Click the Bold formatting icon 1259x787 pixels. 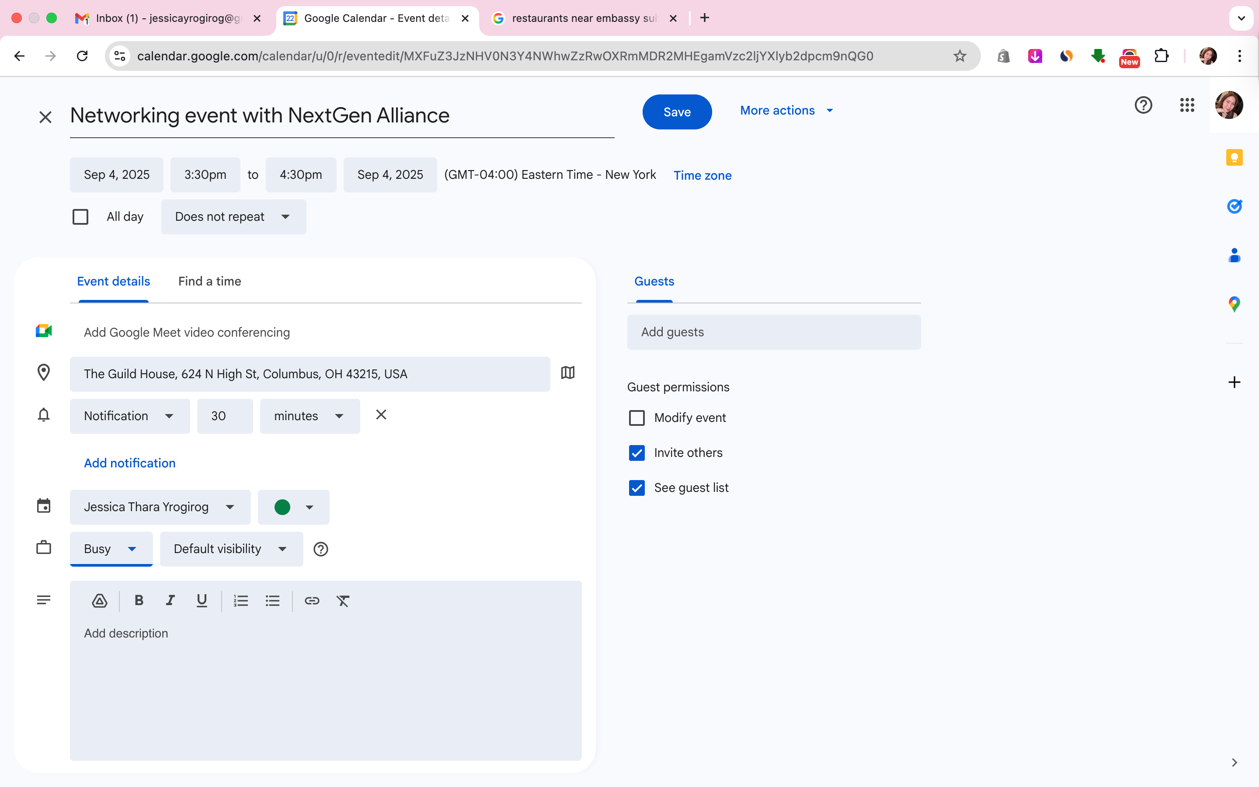pyautogui.click(x=139, y=601)
